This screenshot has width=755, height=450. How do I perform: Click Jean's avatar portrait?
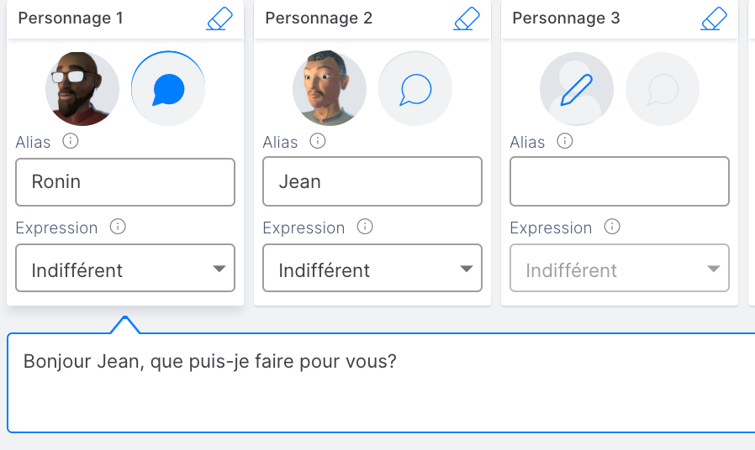coord(330,89)
